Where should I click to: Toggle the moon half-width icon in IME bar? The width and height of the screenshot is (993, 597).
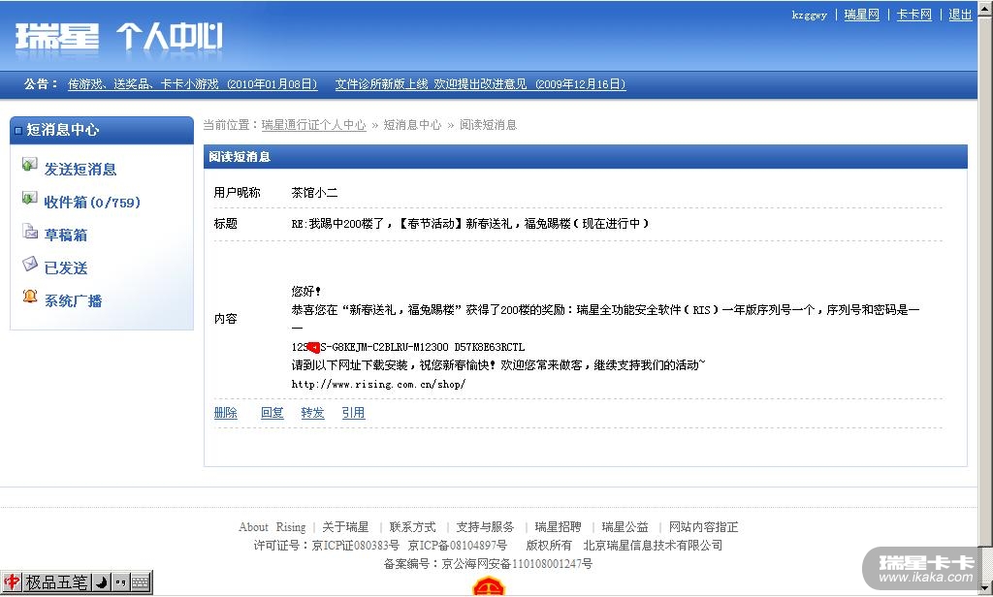coord(101,581)
